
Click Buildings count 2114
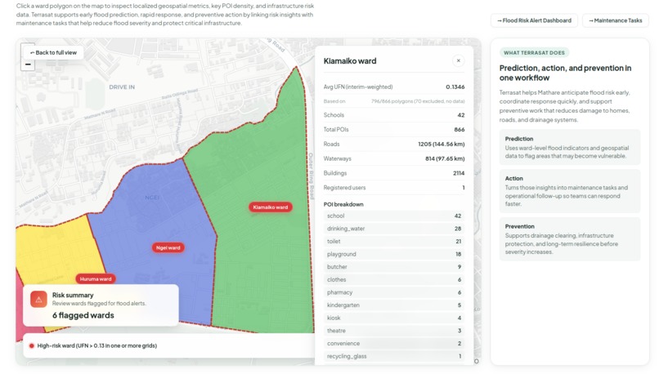coord(459,173)
